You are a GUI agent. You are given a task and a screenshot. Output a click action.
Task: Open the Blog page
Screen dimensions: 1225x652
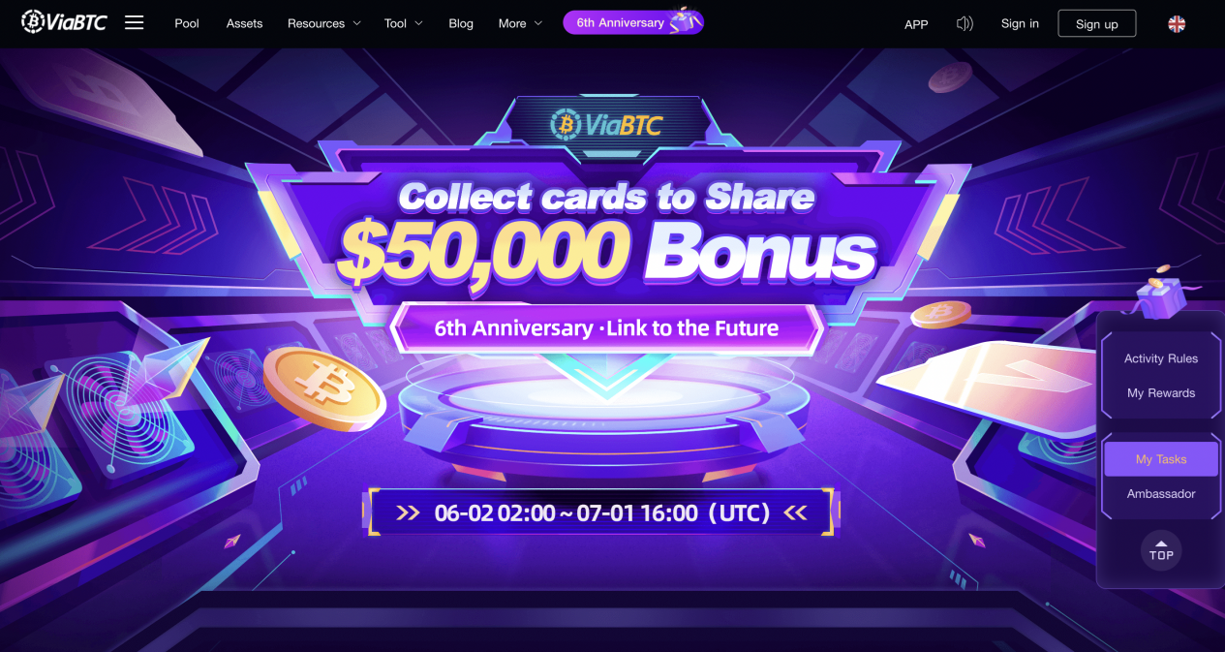(461, 23)
